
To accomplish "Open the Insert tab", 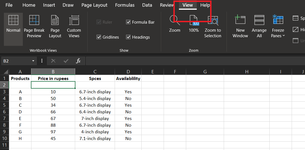I will [x=49, y=5].
